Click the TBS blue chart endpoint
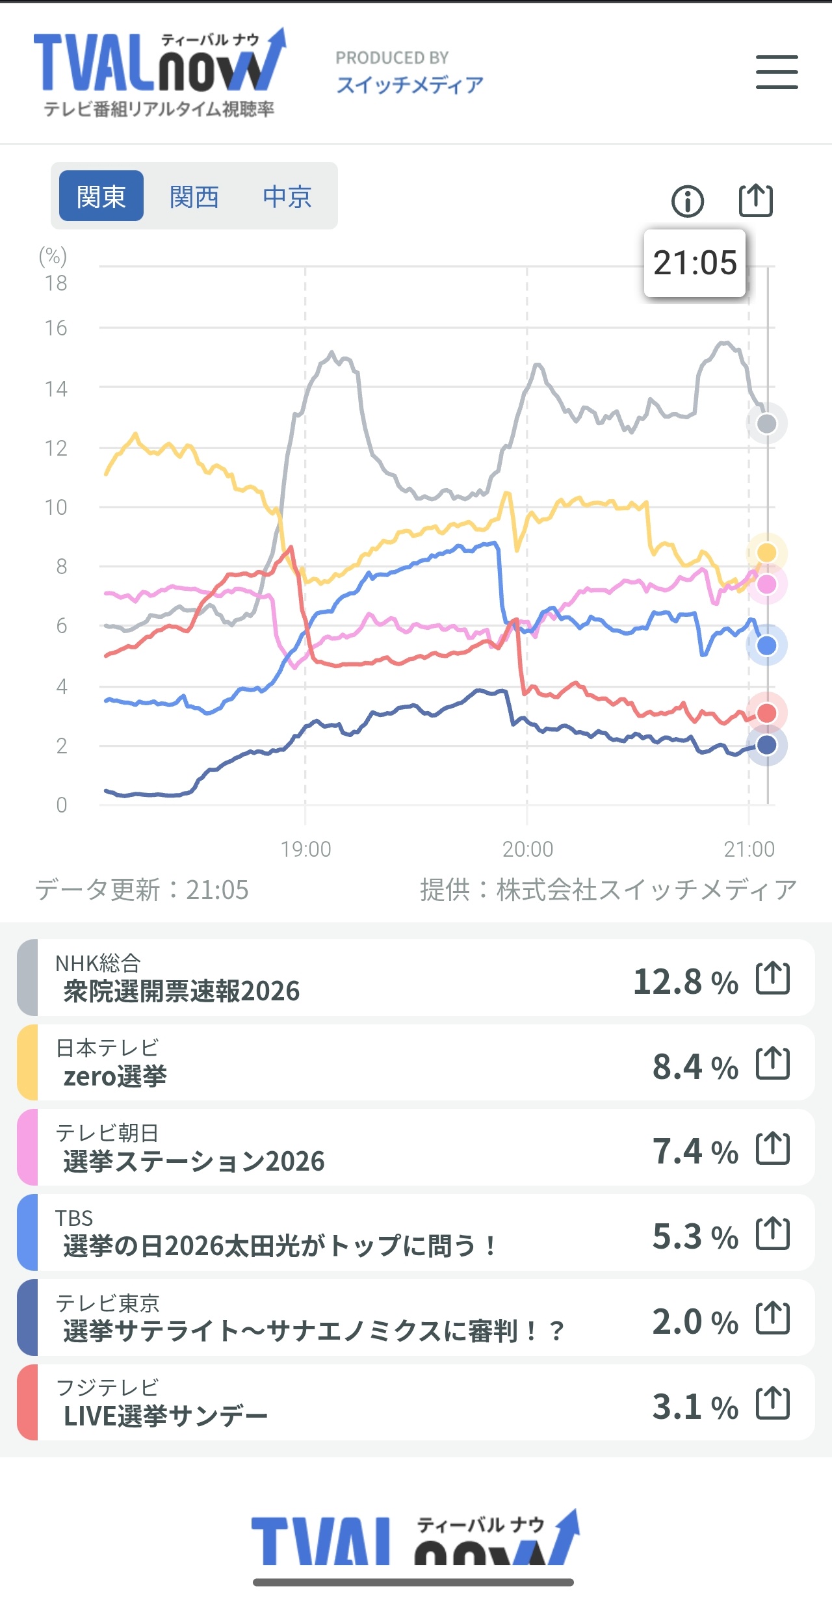 (x=767, y=645)
